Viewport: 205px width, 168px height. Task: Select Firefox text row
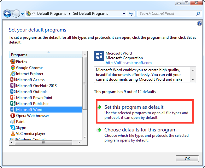click(x=21, y=62)
